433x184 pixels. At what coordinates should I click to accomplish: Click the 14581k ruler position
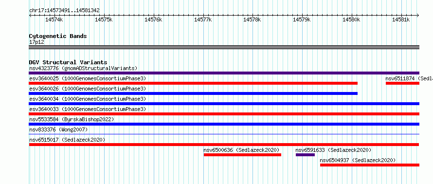(x=401, y=19)
